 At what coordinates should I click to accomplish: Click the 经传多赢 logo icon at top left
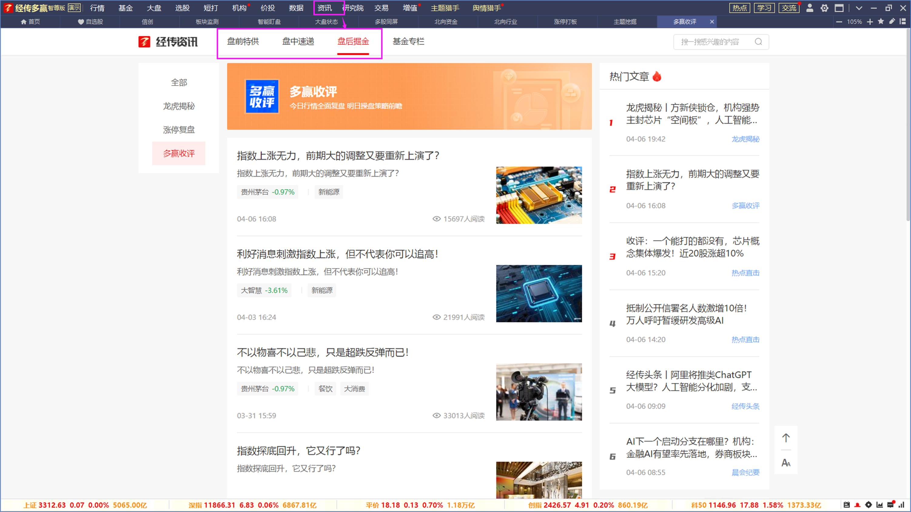8,8
